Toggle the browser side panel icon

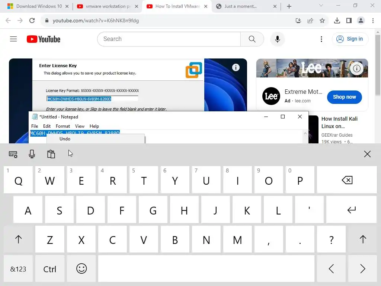click(x=349, y=21)
